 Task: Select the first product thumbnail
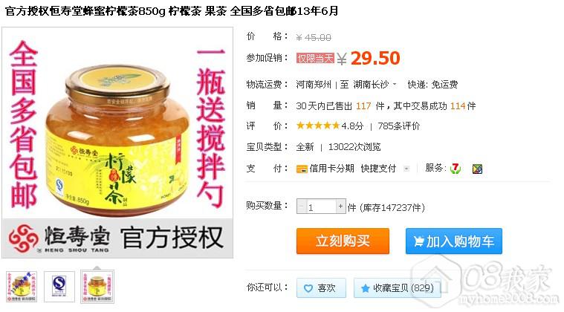[x=22, y=287]
